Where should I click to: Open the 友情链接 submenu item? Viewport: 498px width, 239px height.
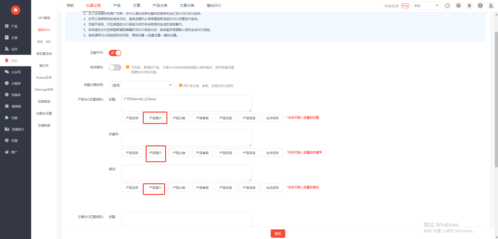coord(44,125)
